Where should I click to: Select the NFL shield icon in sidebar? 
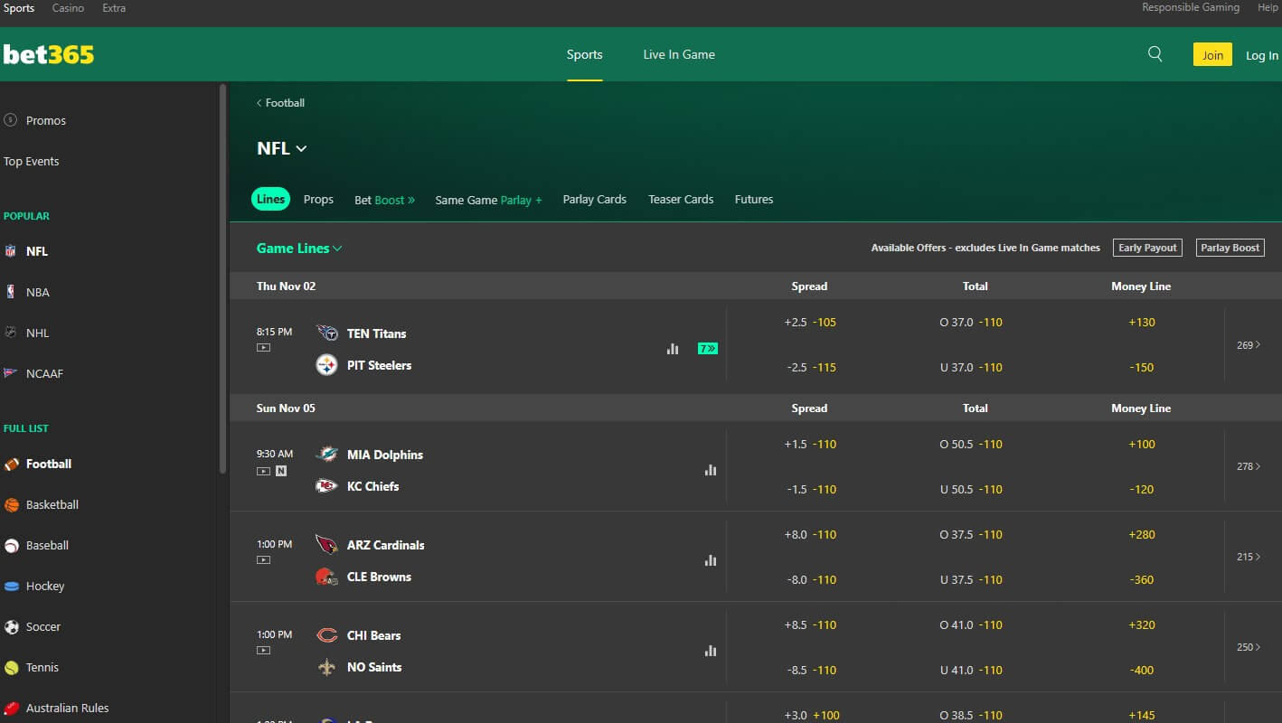[x=11, y=251]
